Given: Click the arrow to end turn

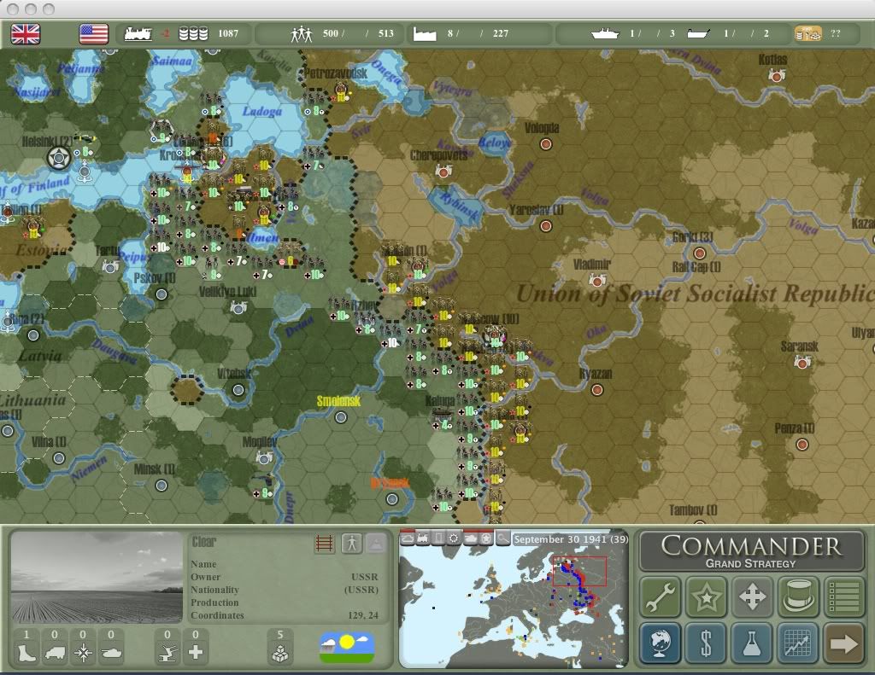Looking at the screenshot, I should [843, 643].
